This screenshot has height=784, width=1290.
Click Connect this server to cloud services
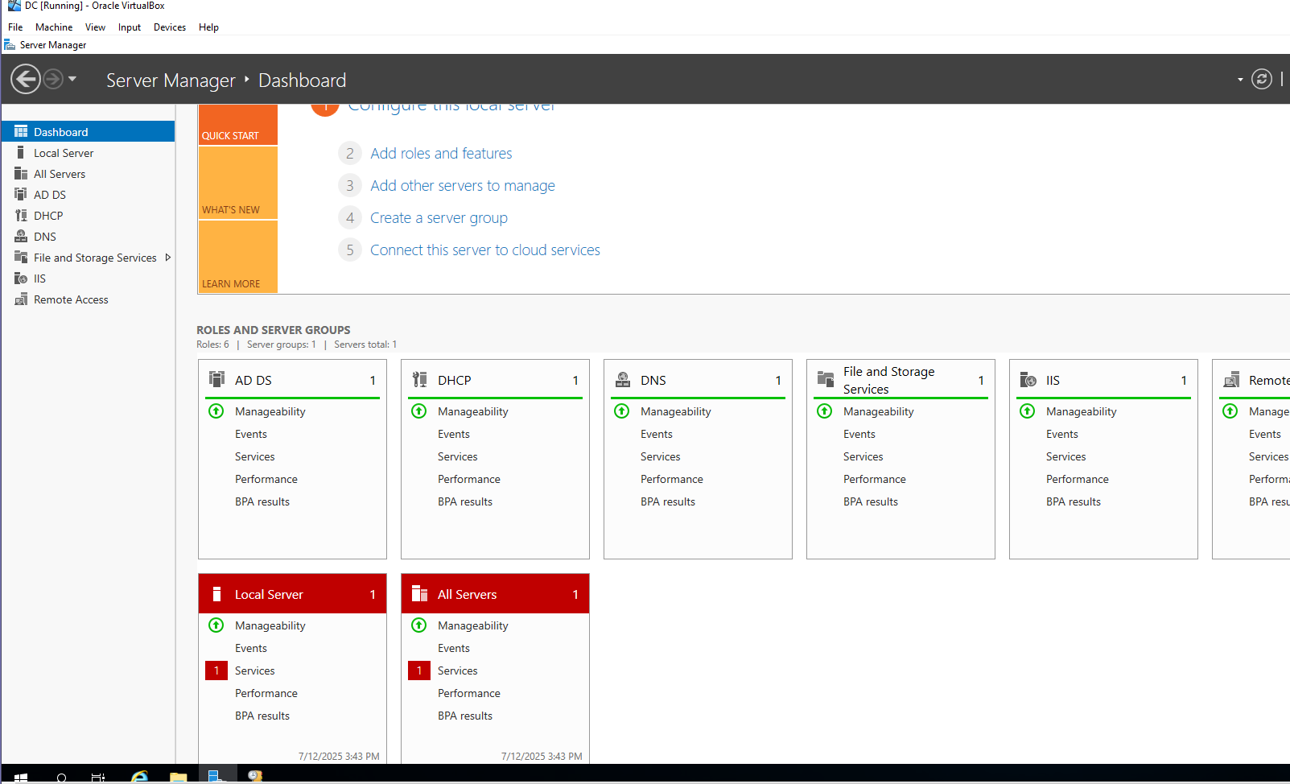coord(485,250)
